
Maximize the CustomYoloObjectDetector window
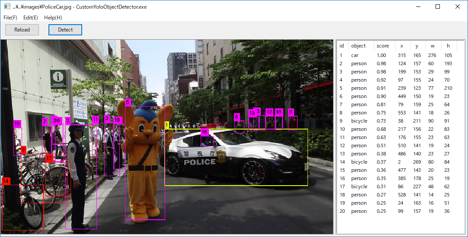tap(438, 6)
